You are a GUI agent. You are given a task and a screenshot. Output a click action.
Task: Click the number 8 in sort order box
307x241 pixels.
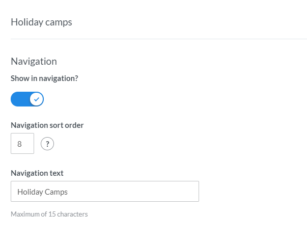pyautogui.click(x=20, y=144)
